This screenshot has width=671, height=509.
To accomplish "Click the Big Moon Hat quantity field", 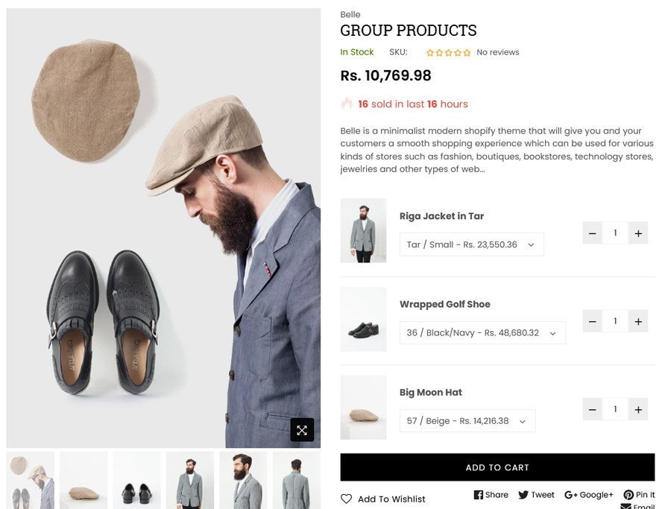I will (615, 409).
